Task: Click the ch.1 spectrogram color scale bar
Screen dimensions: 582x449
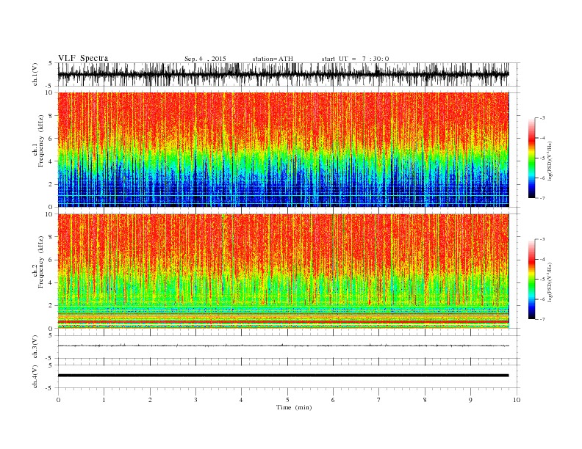Action: [531, 158]
